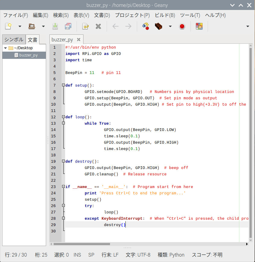Switch to the シンボル sidebar tab
Viewport: 255px width, 262px height.
pyautogui.click(x=14, y=40)
